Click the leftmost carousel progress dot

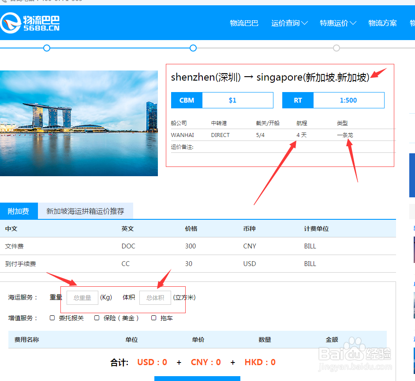coord(47,48)
